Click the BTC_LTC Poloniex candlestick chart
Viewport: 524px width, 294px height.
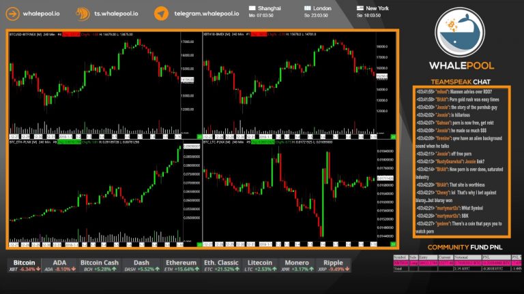click(x=289, y=192)
